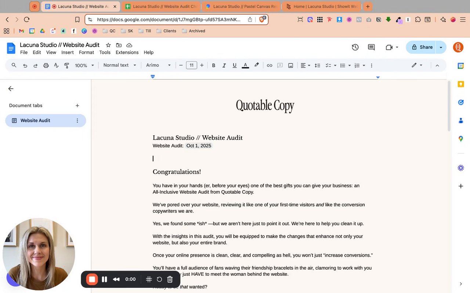Open the editing mode dropdown

[x=417, y=65]
